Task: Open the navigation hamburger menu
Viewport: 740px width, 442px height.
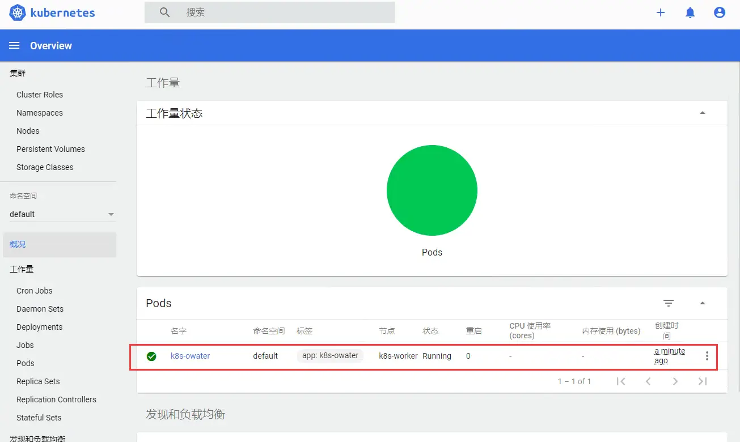Action: (14, 45)
